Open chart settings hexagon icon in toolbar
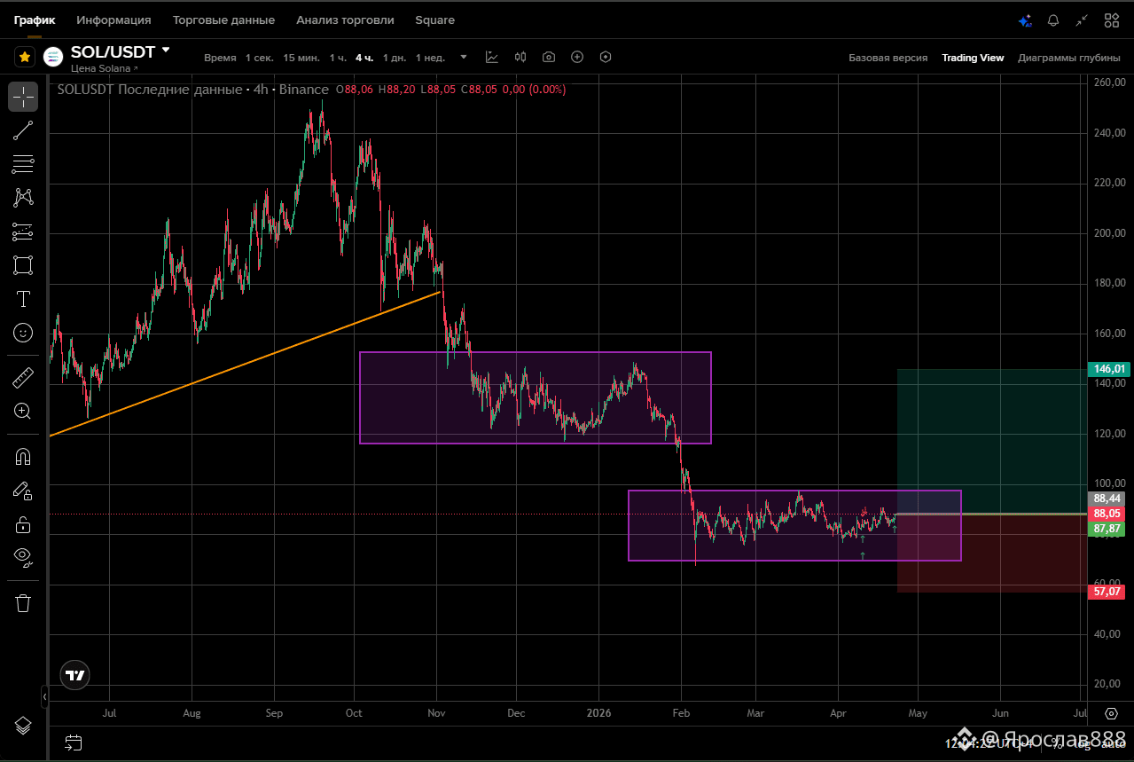1134x762 pixels. click(606, 57)
